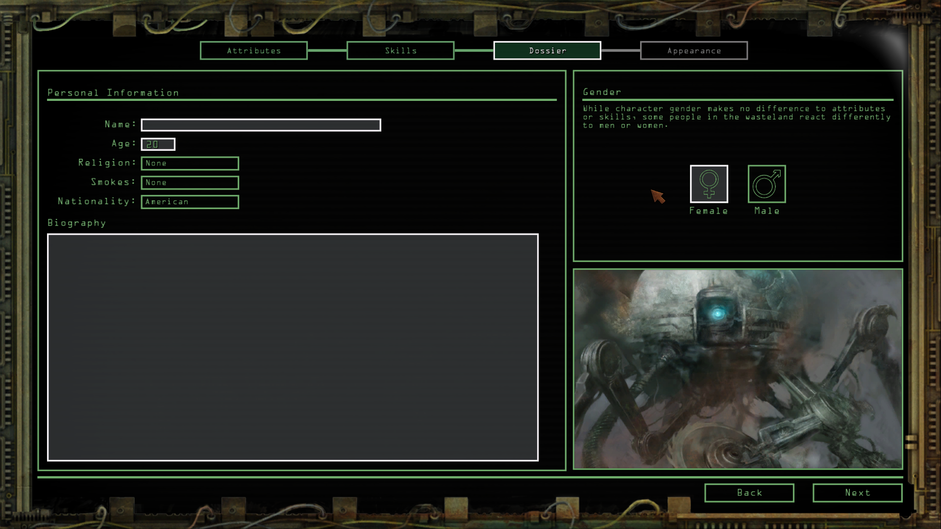Click the robot concept art image
941x529 pixels.
[738, 369]
